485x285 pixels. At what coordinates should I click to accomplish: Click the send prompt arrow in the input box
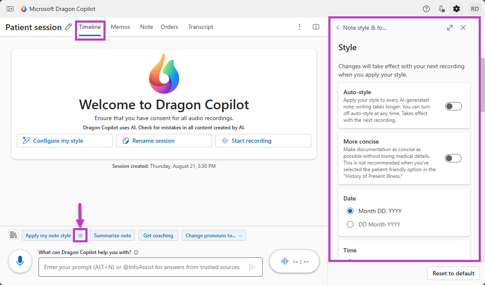pos(252,267)
